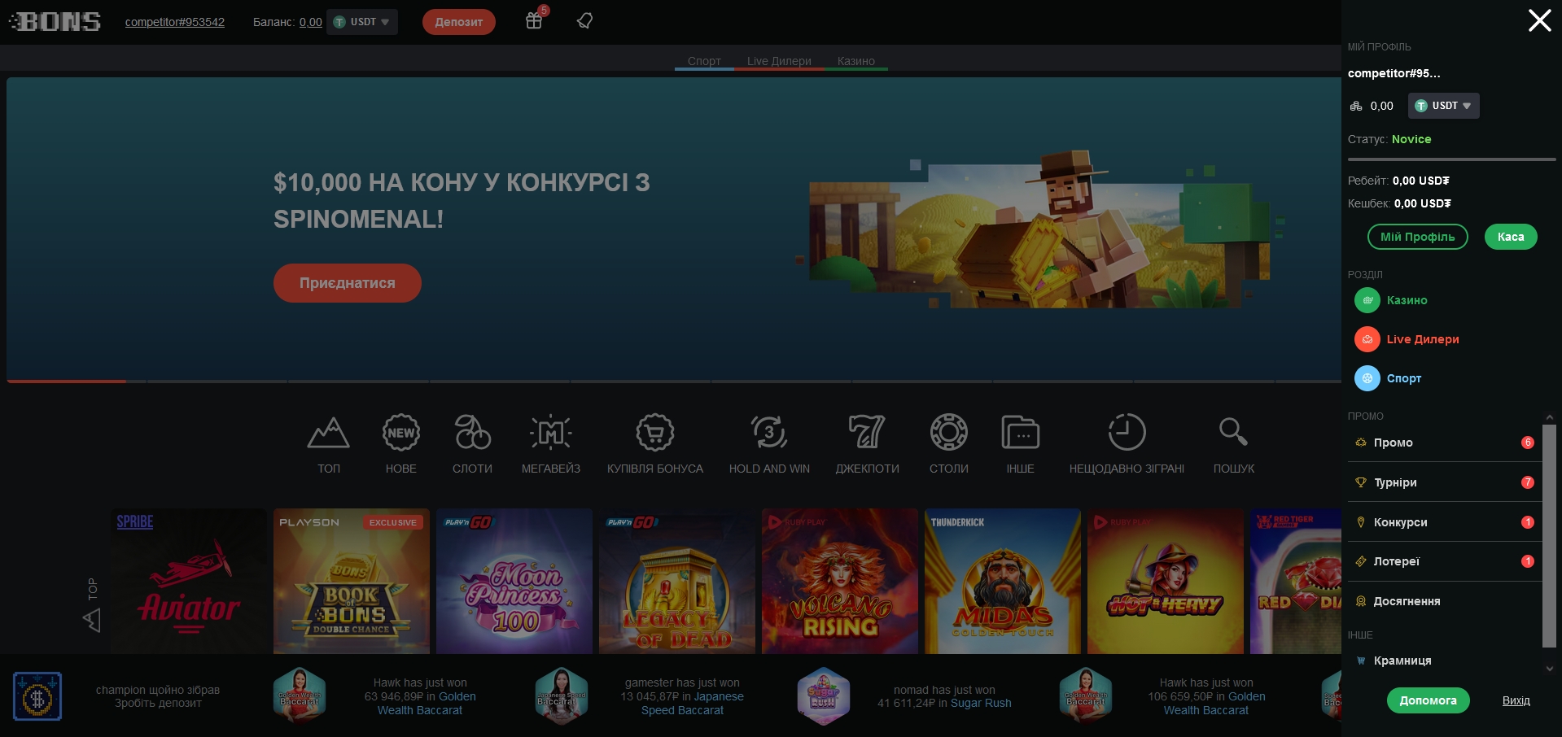Switch to the Спорт top tab

point(704,61)
